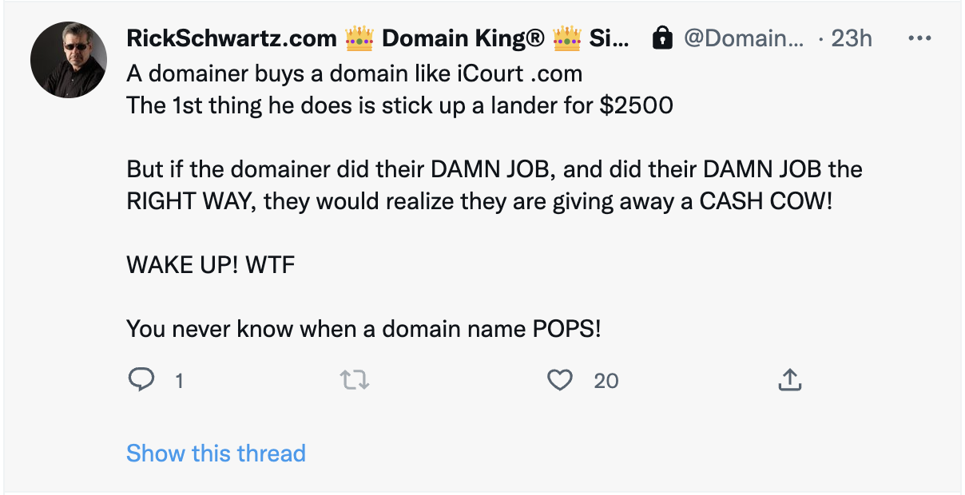Click the tweet line mentioning iCourt .com

tap(354, 74)
